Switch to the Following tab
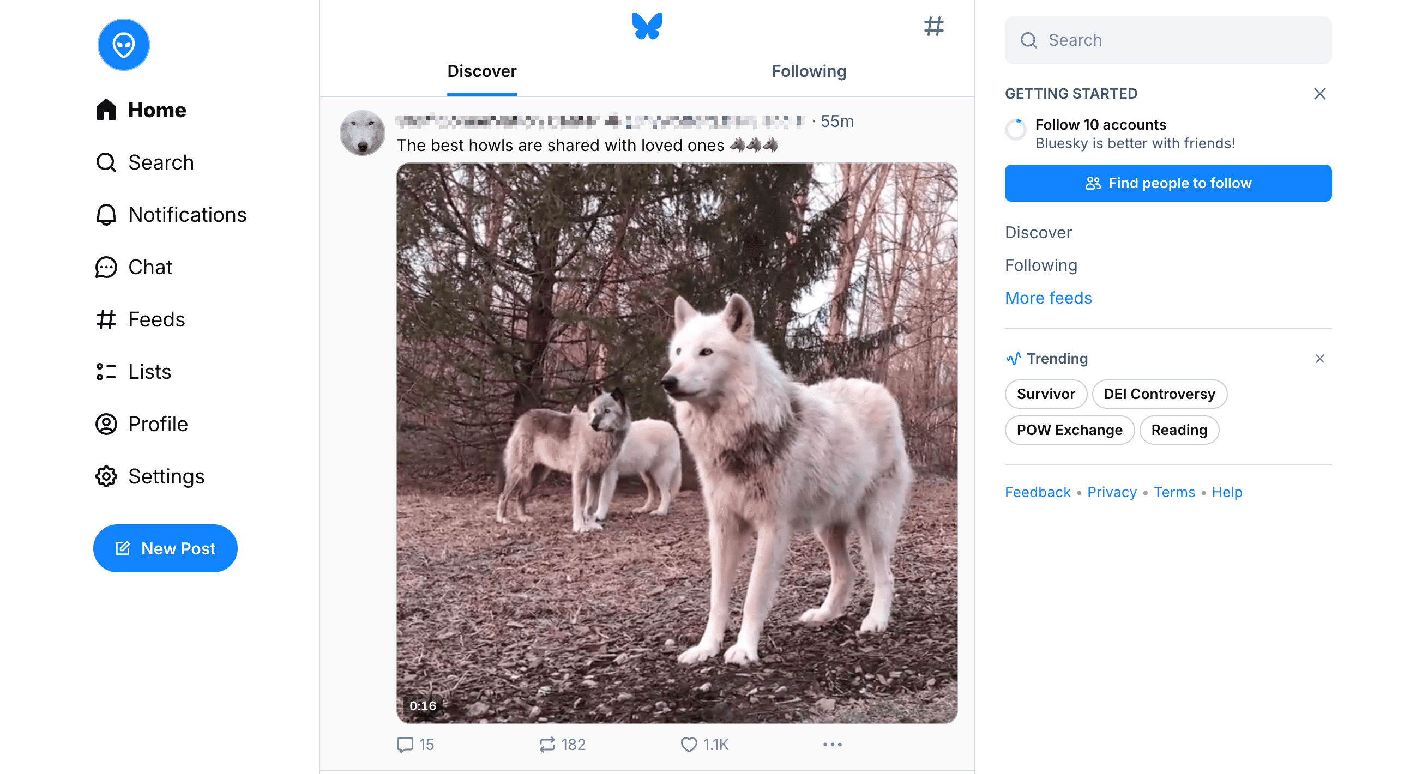Screen dimensions: 1410x774 (809, 71)
